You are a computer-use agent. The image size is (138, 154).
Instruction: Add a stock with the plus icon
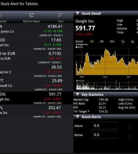[1, 15]
